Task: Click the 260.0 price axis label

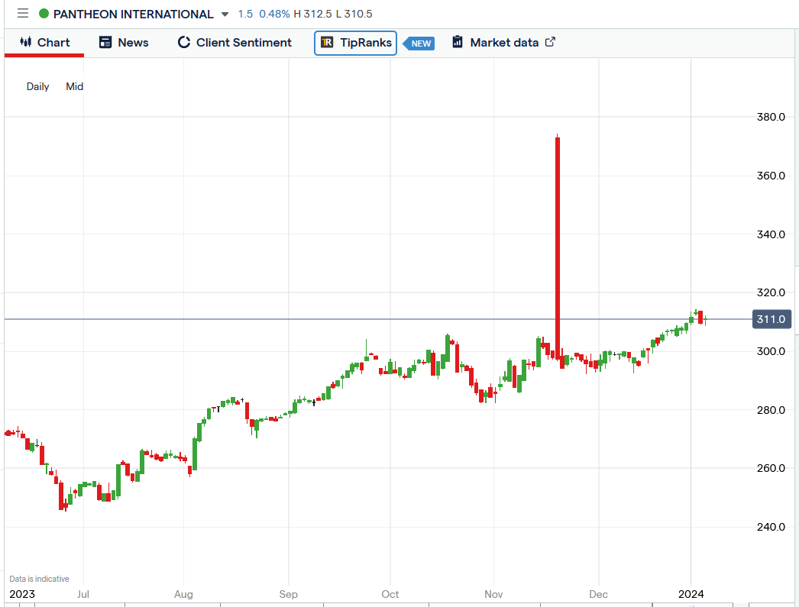Action: pos(771,468)
